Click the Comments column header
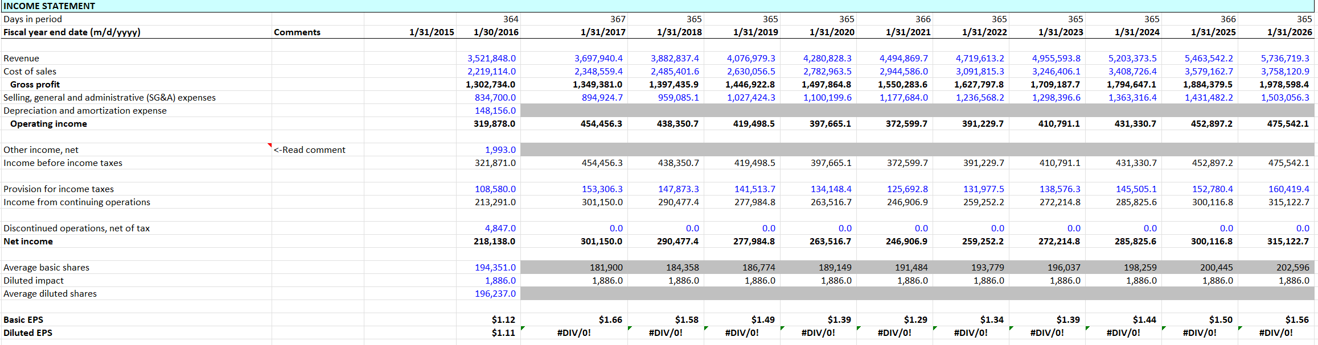 297,32
